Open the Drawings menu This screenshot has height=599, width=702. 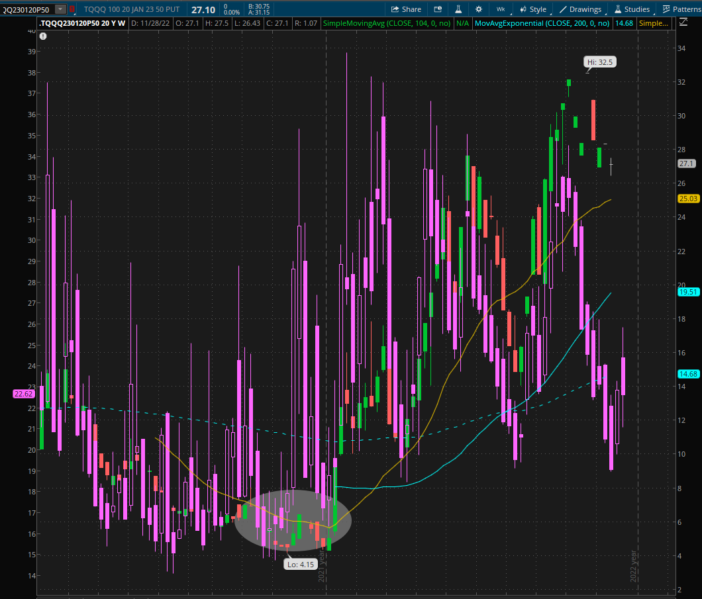click(x=581, y=9)
